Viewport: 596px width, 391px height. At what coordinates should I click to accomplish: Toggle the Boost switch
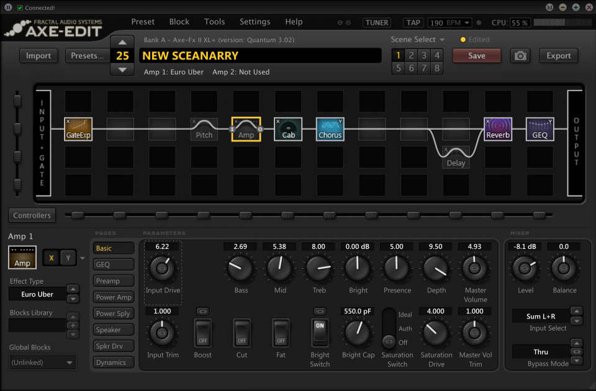tap(202, 333)
